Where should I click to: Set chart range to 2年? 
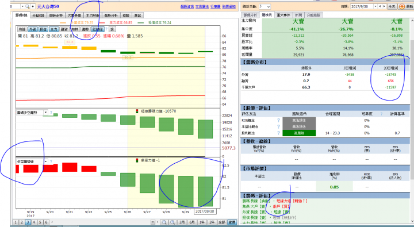(x=212, y=222)
